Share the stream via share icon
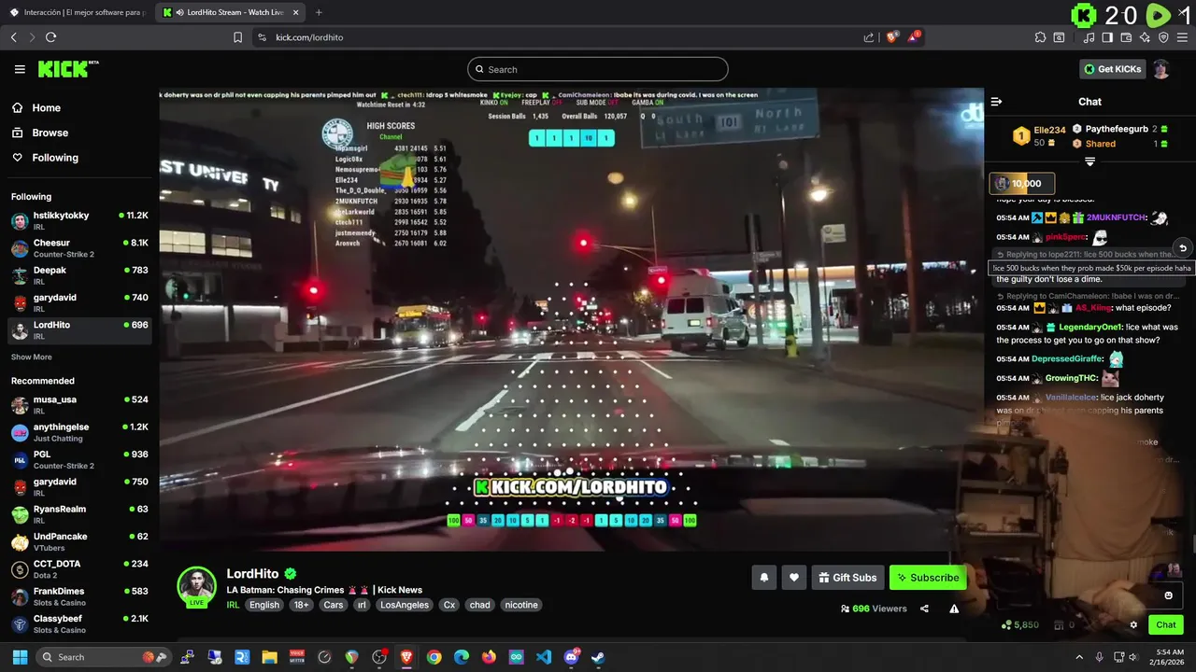This screenshot has height=672, width=1196. pos(924,609)
